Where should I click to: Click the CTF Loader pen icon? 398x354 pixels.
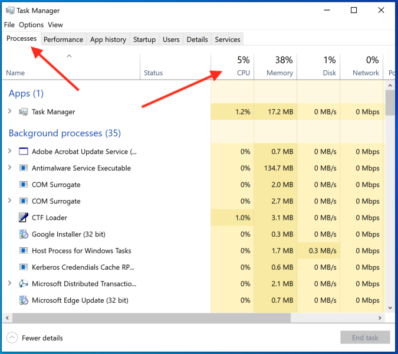pos(24,218)
